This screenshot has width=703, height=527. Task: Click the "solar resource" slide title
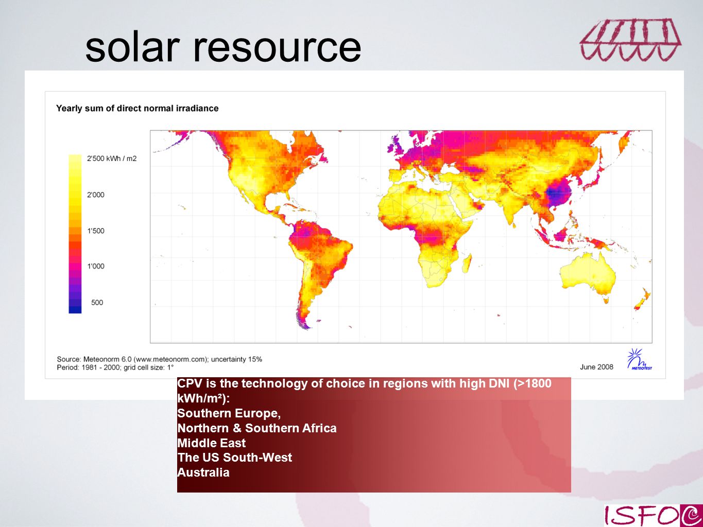pyautogui.click(x=223, y=46)
